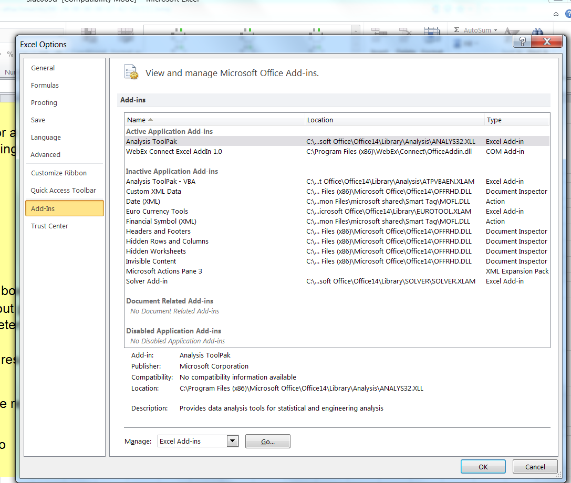571x483 pixels.
Task: Sort add-ins by Name column header
Action: (214, 120)
